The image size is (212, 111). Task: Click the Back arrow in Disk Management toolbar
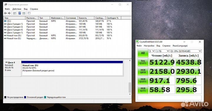click(5, 13)
